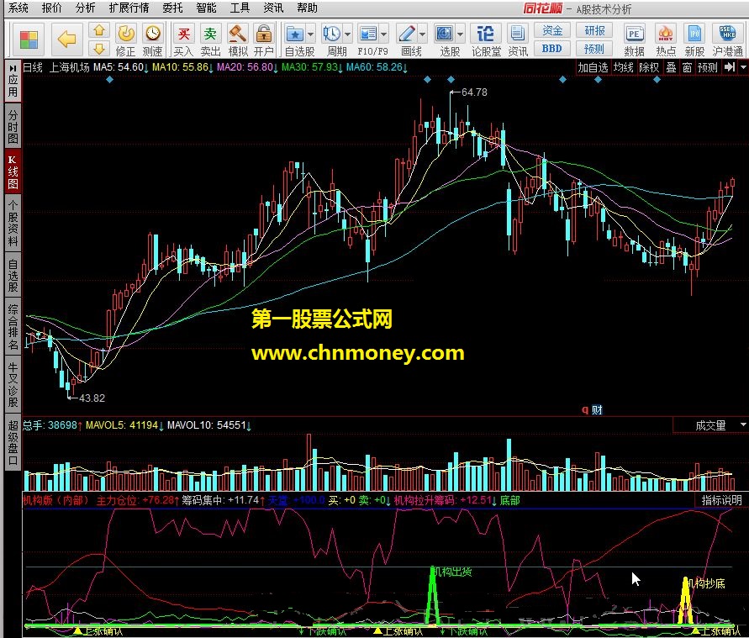
Task: Expand the 周期 period dropdown arrow
Action: point(347,34)
